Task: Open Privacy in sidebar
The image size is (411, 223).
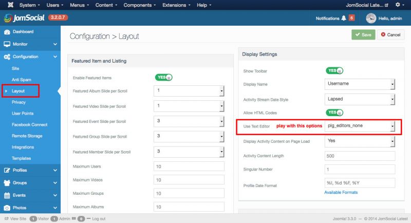Action: pyautogui.click(x=18, y=102)
